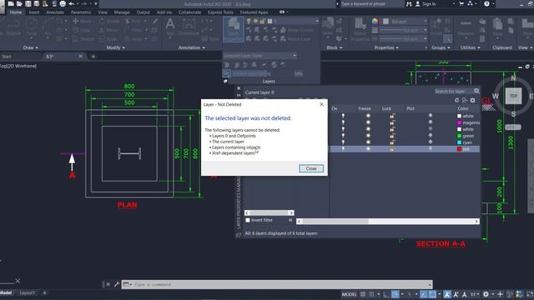Open the Workspace switching gear in status bar
The width and height of the screenshot is (534, 300).
486,294
